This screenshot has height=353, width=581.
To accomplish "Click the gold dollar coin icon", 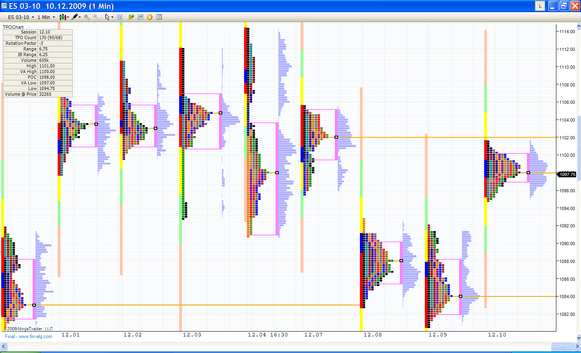I will point(150,17).
